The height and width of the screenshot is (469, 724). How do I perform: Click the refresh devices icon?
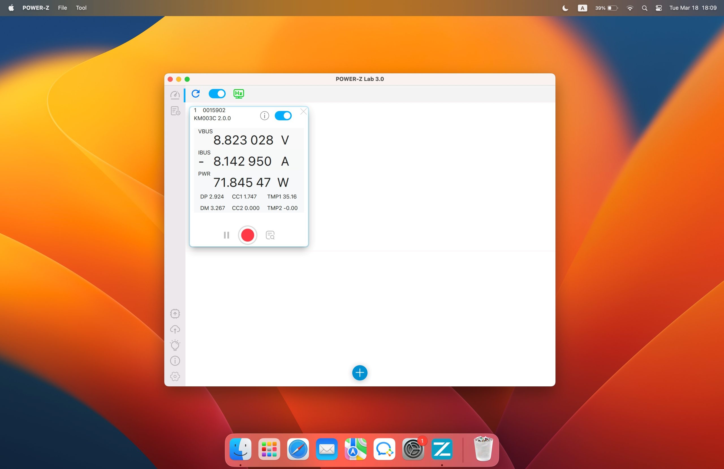coord(196,93)
